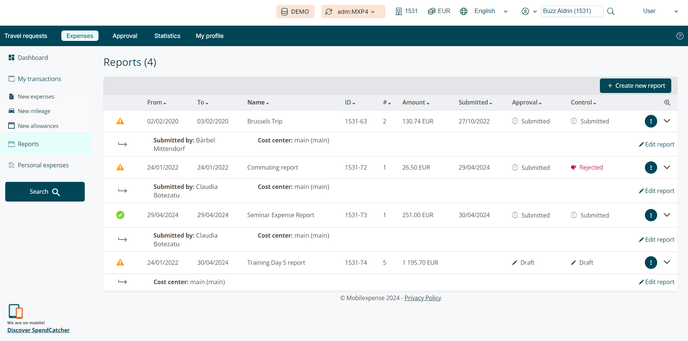
Task: Open Personal expenses in the sidebar
Action: tap(43, 165)
